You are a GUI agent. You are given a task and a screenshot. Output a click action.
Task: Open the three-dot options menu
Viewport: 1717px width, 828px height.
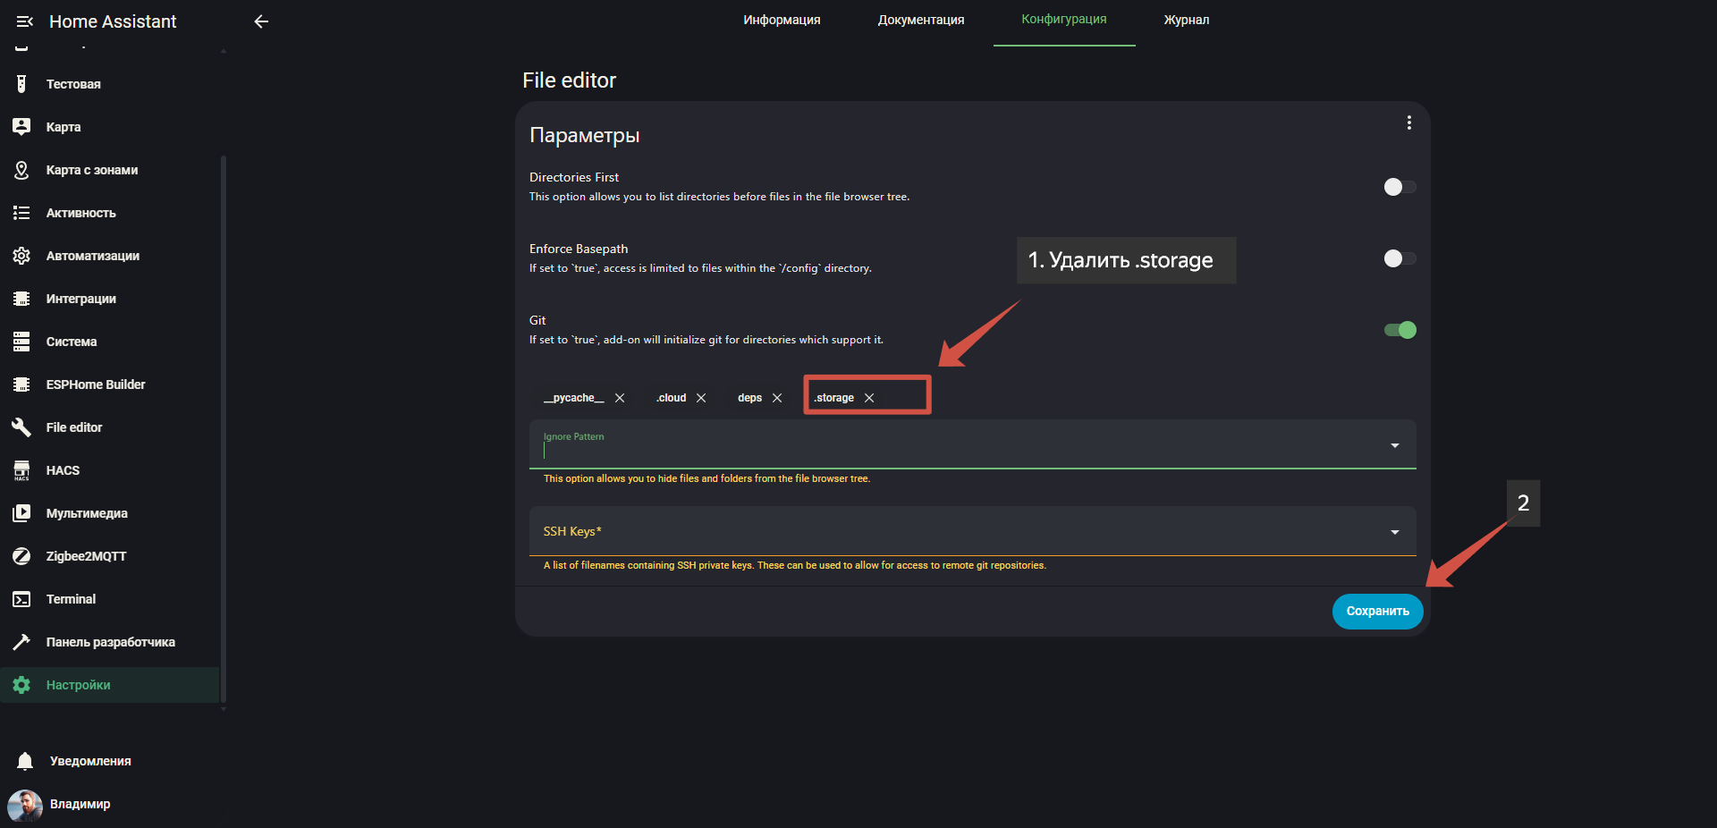1408,123
